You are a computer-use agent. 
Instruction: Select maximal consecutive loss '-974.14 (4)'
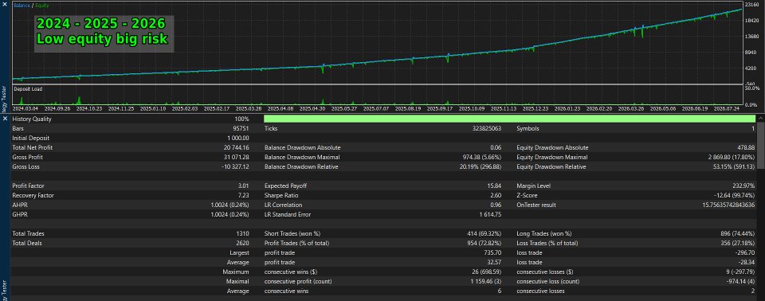pyautogui.click(x=739, y=281)
